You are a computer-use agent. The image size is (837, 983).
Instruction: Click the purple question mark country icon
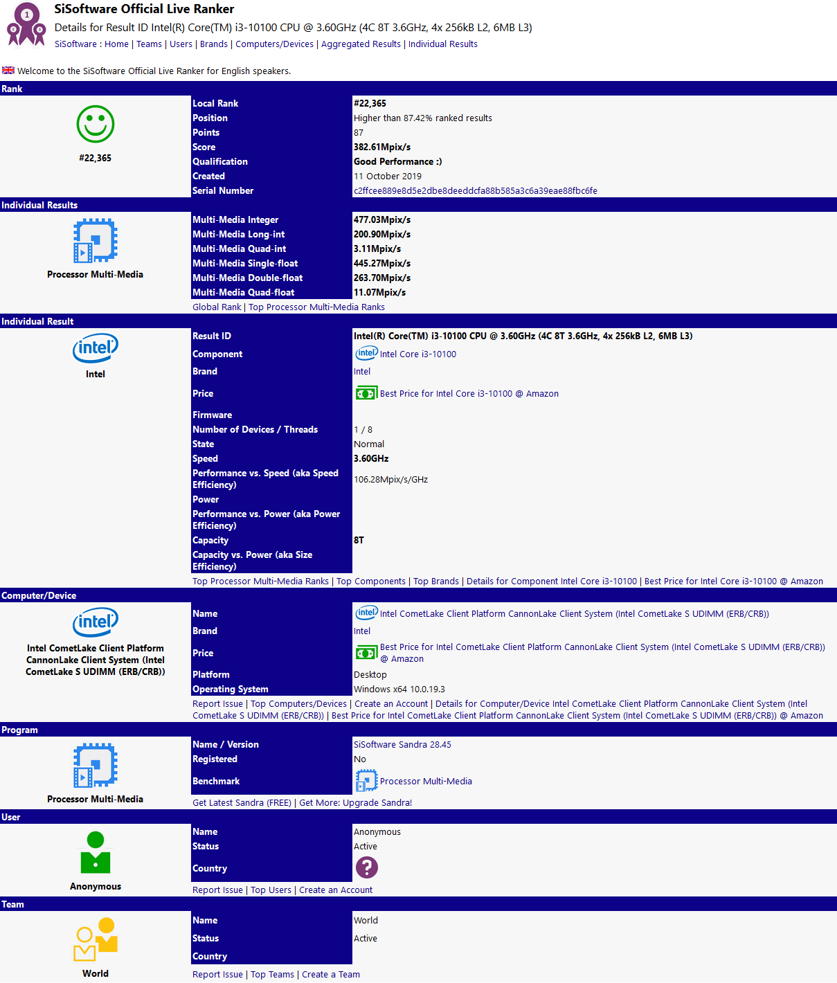click(x=366, y=867)
